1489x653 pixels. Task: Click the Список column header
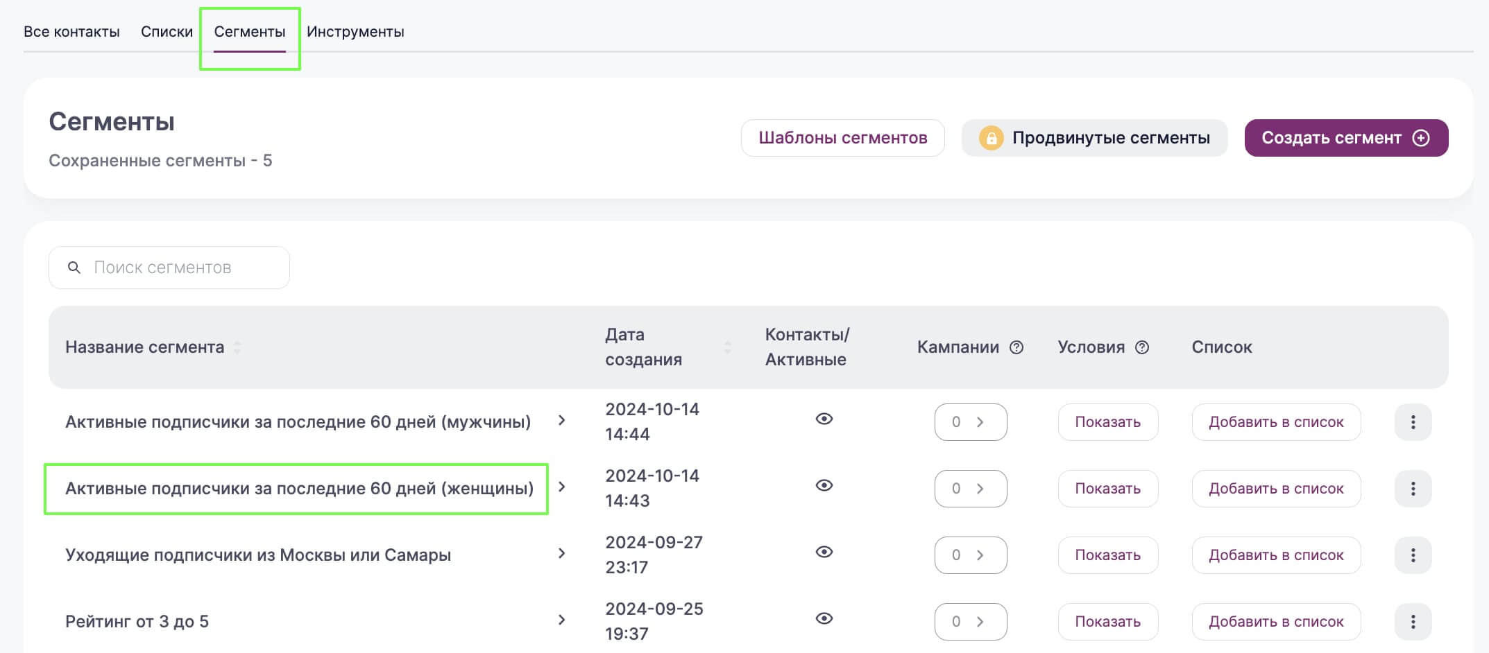(x=1222, y=347)
